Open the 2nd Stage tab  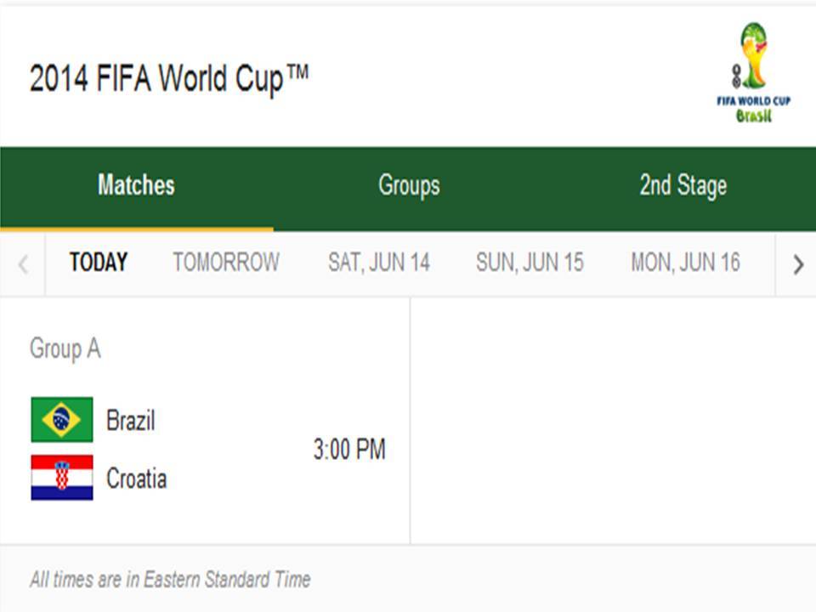pyautogui.click(x=683, y=186)
